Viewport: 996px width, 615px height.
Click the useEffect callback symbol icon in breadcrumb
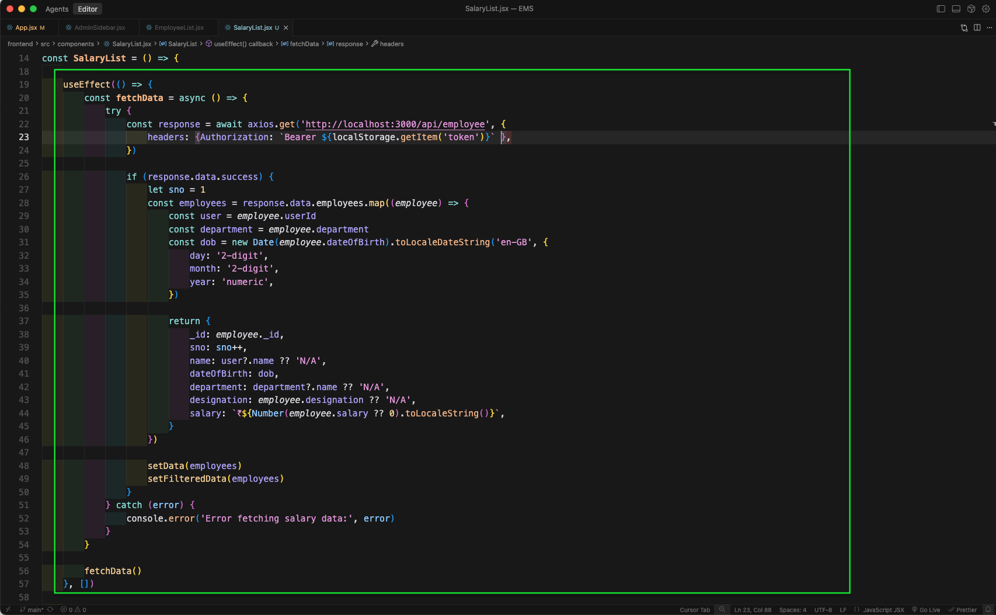(208, 44)
